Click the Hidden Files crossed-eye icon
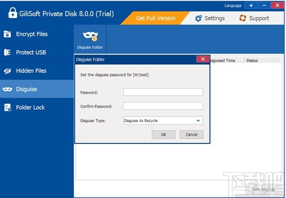Screen dimensions: 286x198 (7, 71)
